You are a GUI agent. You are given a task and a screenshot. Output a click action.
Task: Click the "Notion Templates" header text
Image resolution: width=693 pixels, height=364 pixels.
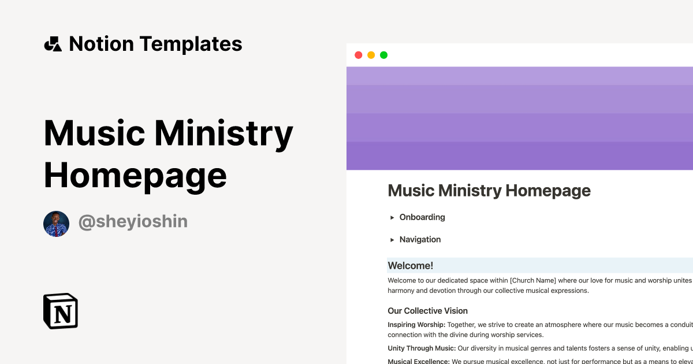click(156, 43)
